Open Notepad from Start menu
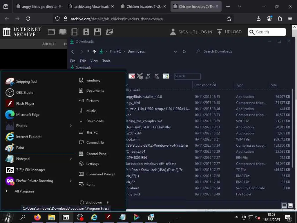Viewport: 297px width, 223px height. (17, 159)
